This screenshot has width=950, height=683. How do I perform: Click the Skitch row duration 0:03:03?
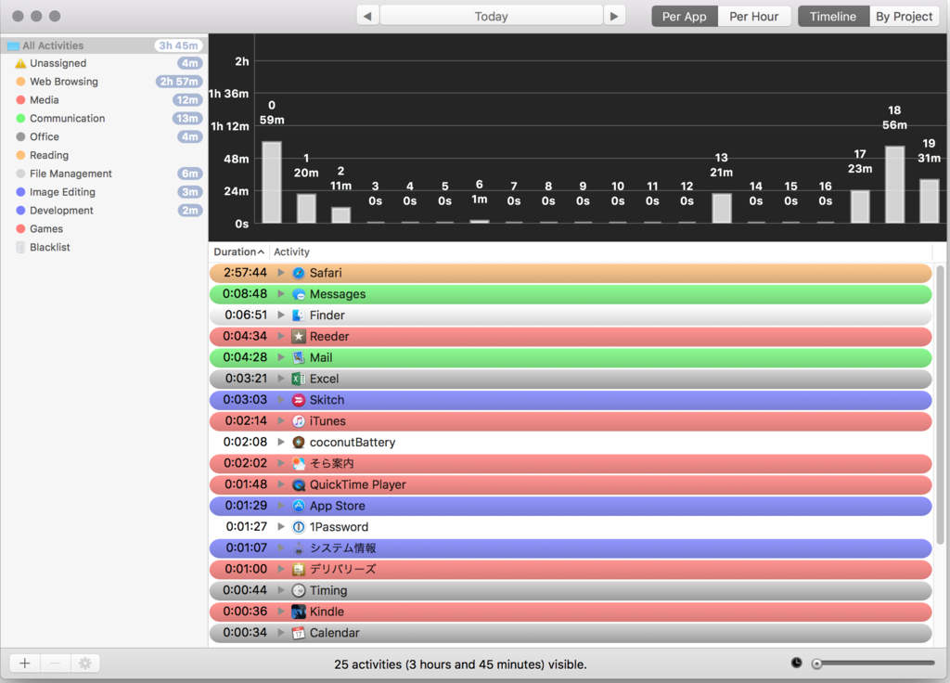click(245, 400)
